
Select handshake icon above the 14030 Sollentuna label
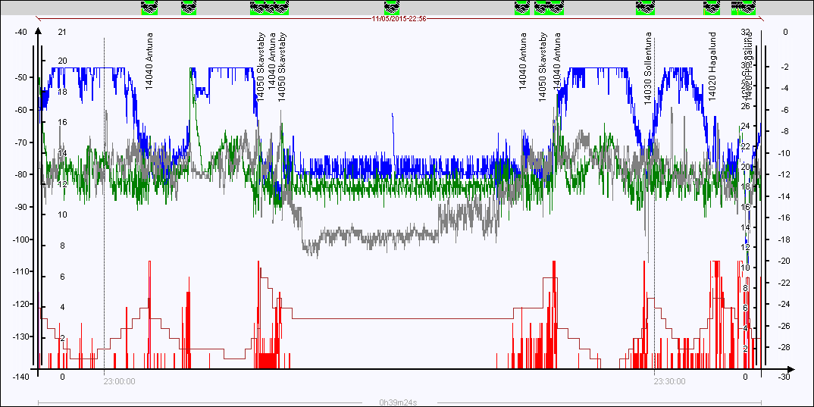(x=645, y=8)
